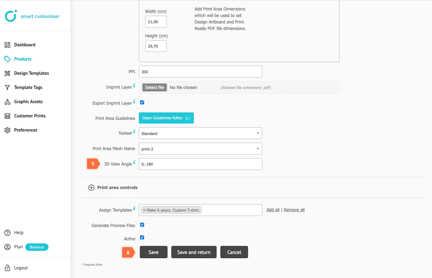Click the Save button

[154, 252]
